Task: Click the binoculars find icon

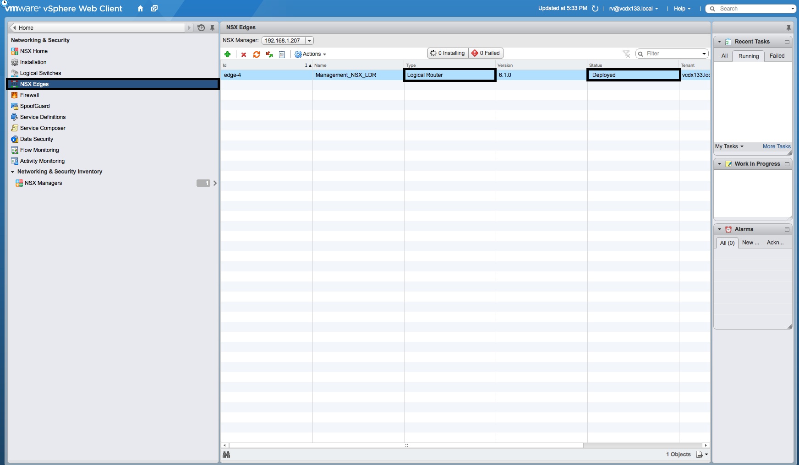Action: (x=226, y=454)
